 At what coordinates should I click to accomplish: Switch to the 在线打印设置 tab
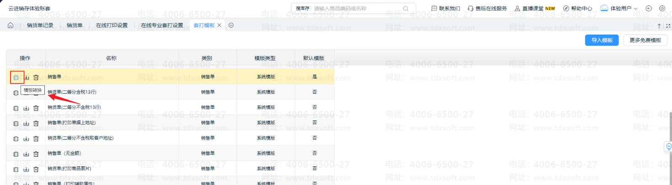[x=111, y=25]
